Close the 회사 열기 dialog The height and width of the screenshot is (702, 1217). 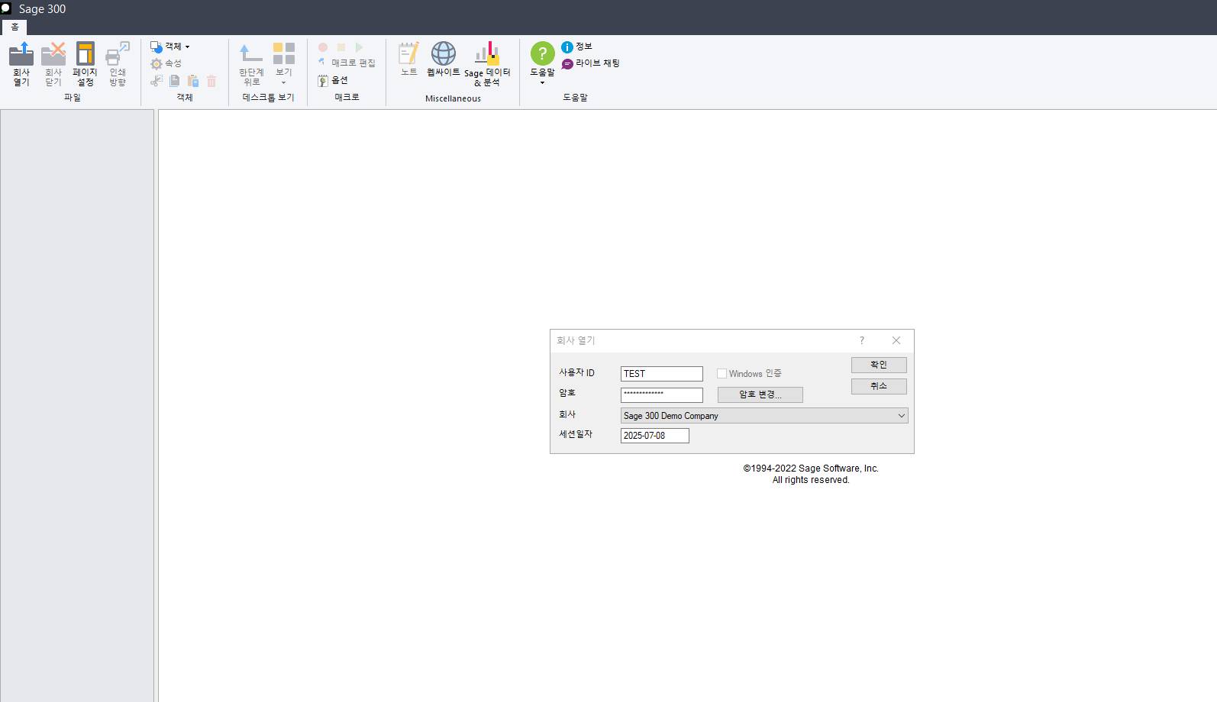pos(896,340)
